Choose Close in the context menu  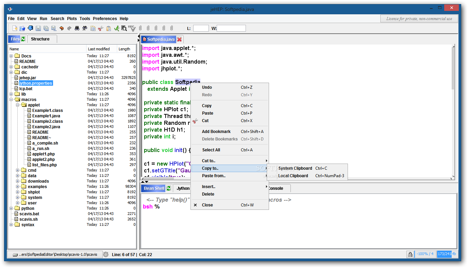pos(230,205)
